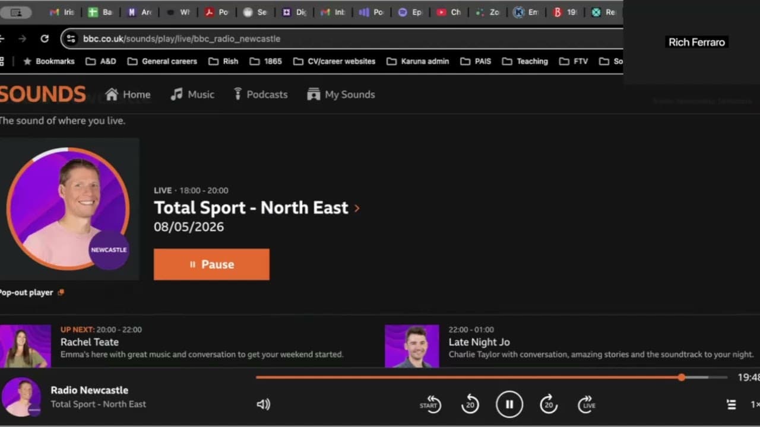Open the Pop-out player

point(32,292)
